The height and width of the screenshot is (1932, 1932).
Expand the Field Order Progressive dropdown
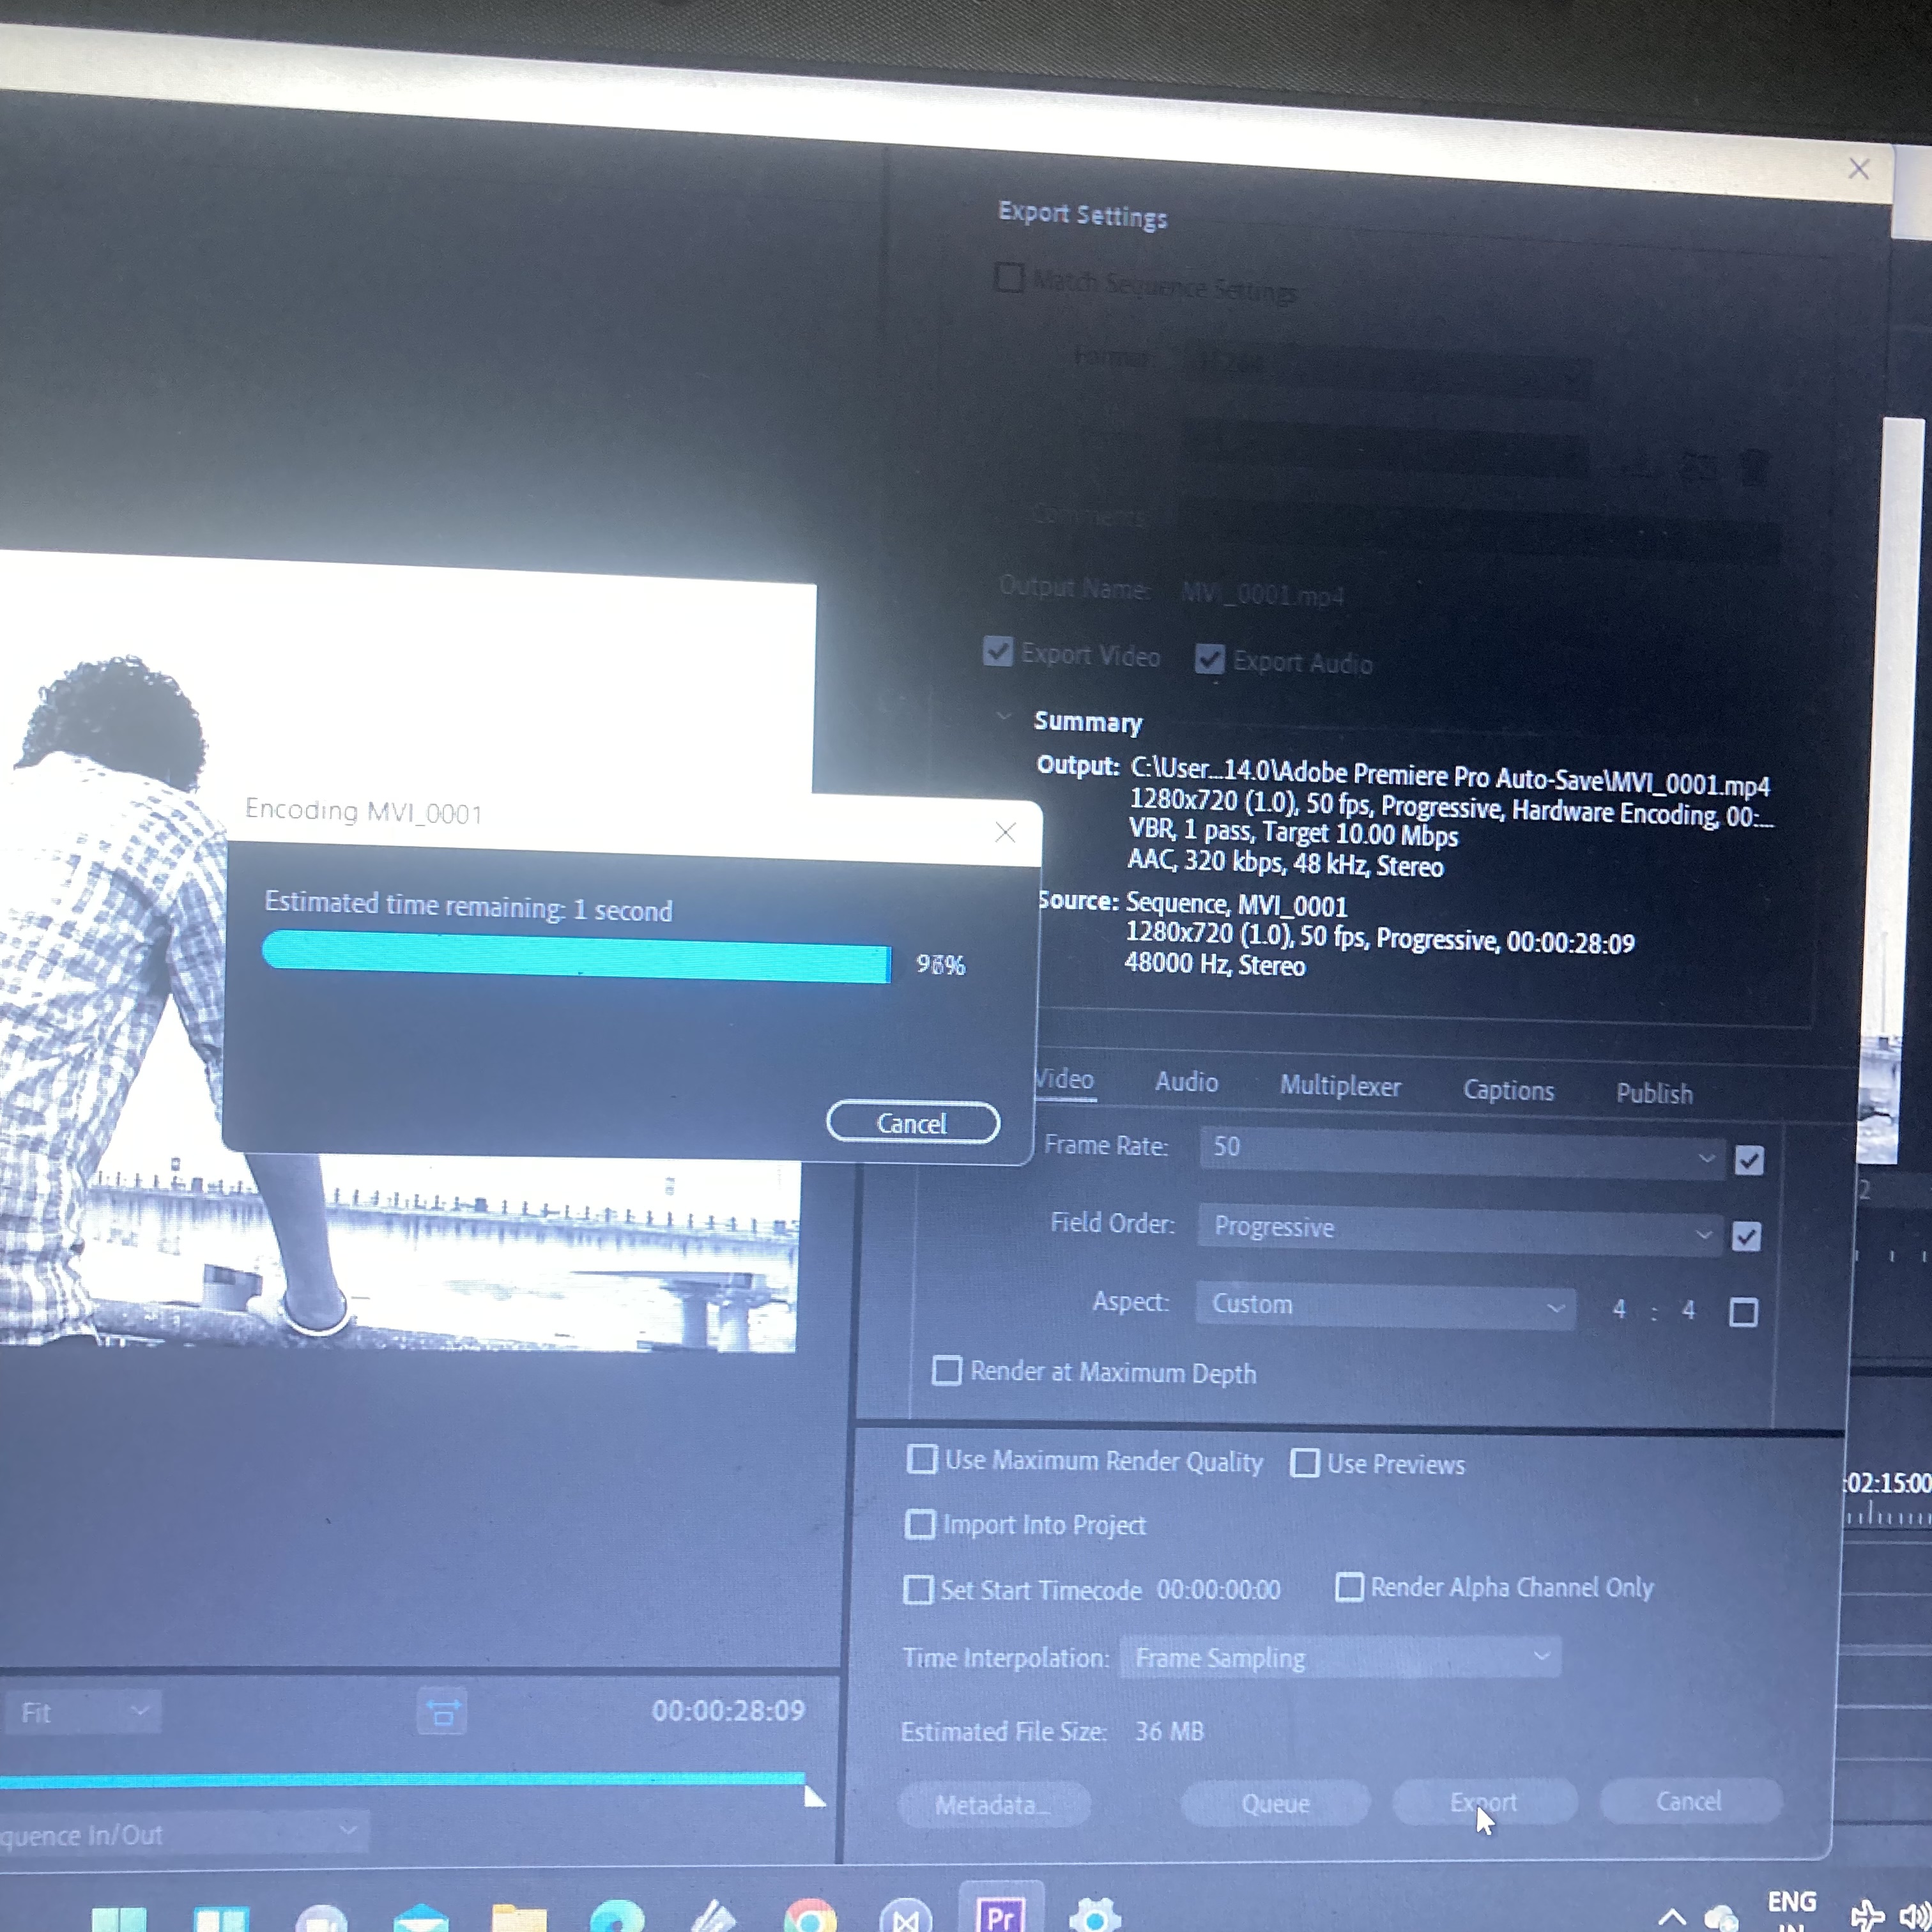[1460, 1230]
